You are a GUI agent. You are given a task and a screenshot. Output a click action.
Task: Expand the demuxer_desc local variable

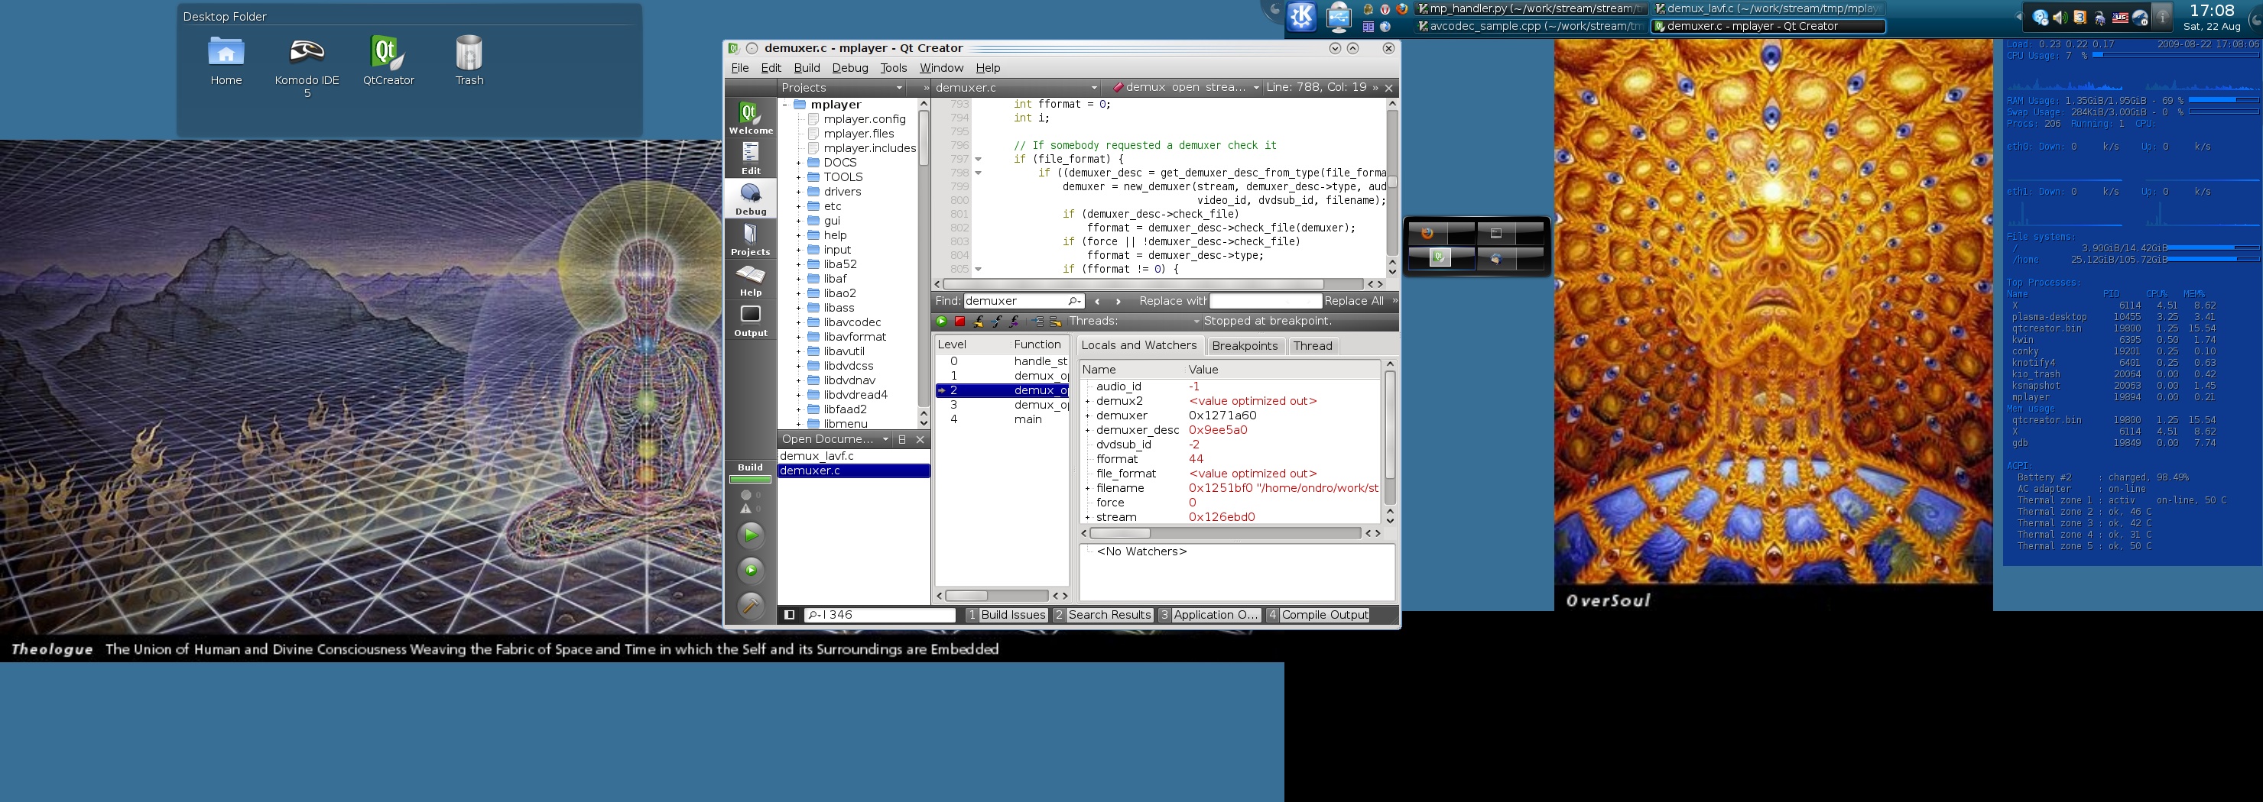click(1088, 431)
